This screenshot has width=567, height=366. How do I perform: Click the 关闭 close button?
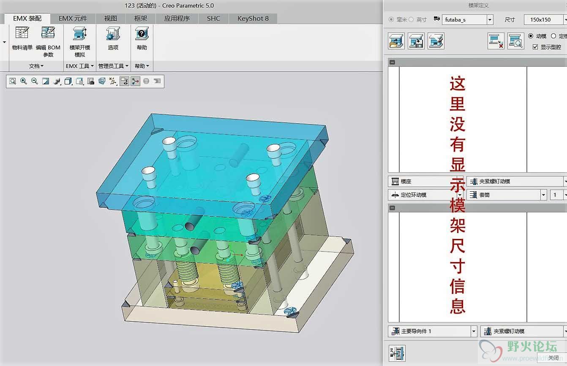tap(553, 358)
